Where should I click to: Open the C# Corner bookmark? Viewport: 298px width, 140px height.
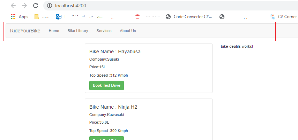(x=284, y=17)
